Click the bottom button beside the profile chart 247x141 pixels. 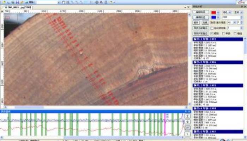(187, 134)
